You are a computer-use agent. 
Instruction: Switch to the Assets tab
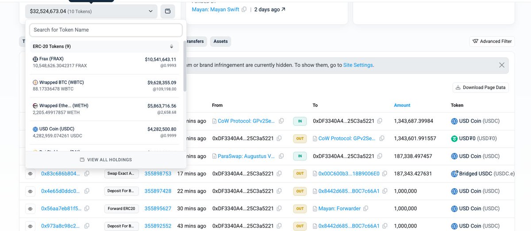220,41
